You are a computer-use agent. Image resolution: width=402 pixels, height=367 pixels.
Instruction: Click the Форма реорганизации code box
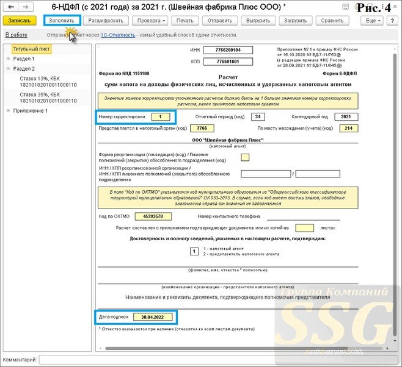pos(245,157)
